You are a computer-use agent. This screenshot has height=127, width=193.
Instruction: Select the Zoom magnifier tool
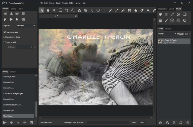(x=54, y=10)
